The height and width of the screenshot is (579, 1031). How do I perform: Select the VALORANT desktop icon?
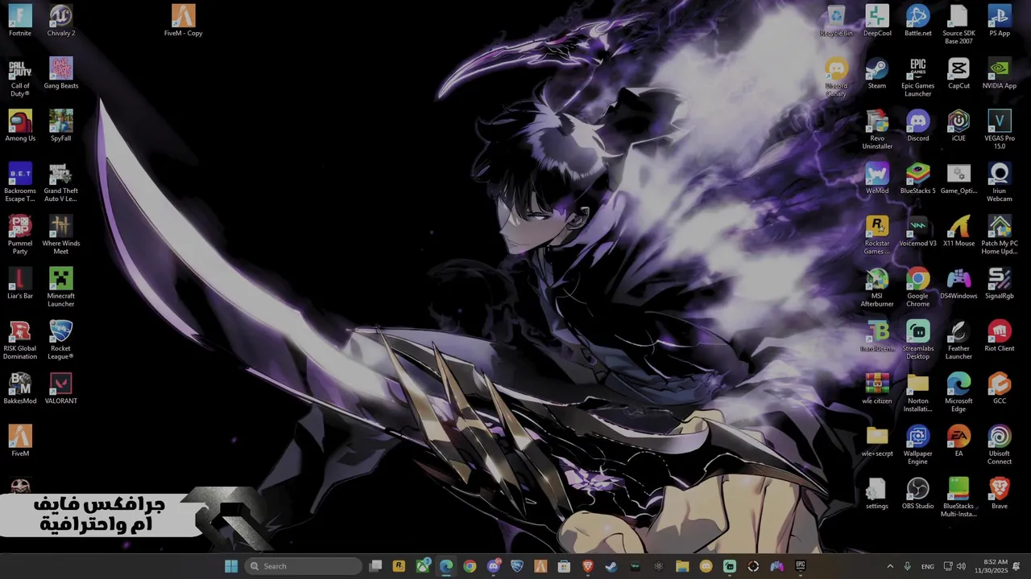pyautogui.click(x=61, y=388)
